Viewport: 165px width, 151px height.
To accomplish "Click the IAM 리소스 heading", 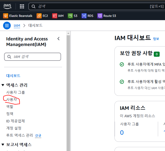I will 133,108.
